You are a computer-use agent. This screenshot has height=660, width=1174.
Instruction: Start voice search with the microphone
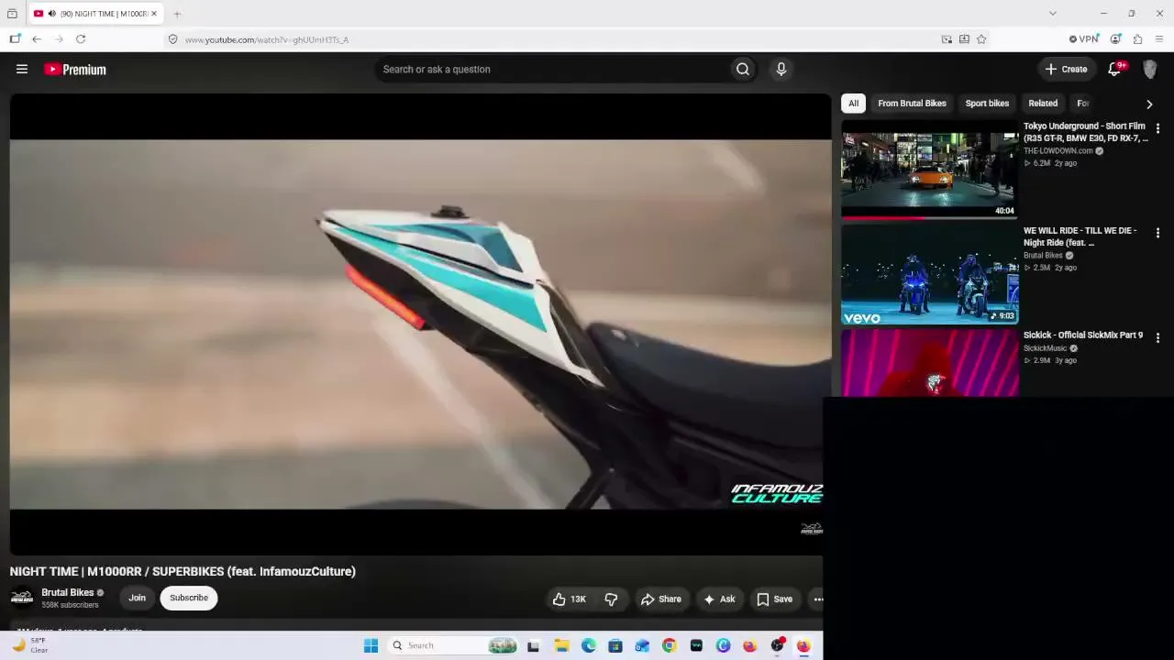pyautogui.click(x=781, y=69)
